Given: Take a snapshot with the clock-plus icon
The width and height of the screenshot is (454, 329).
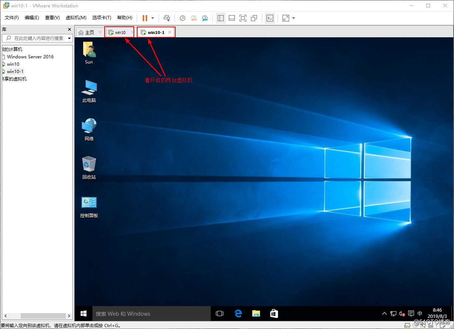Looking at the screenshot, I should tap(182, 18).
